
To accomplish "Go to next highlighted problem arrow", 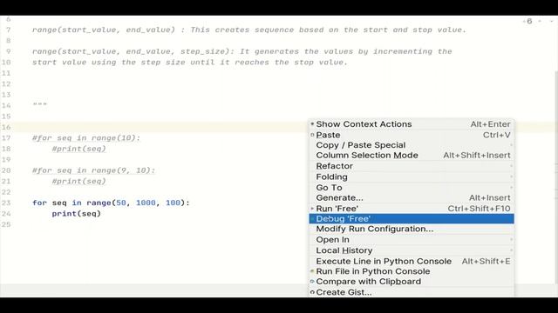I will [x=552, y=21].
